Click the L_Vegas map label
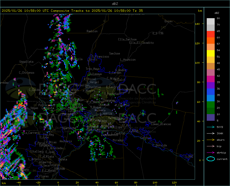 [32, 108]
